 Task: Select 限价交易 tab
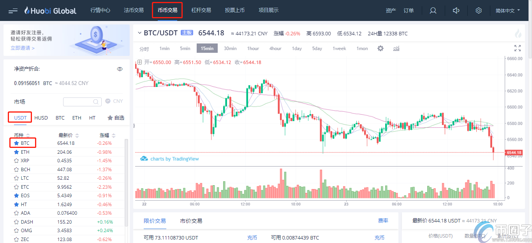tap(155, 221)
